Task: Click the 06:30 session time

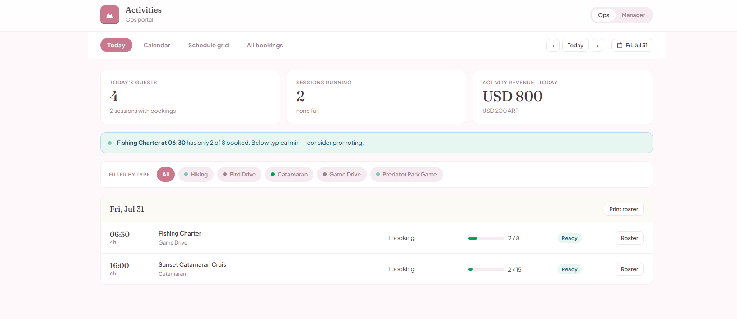Action: pos(120,234)
